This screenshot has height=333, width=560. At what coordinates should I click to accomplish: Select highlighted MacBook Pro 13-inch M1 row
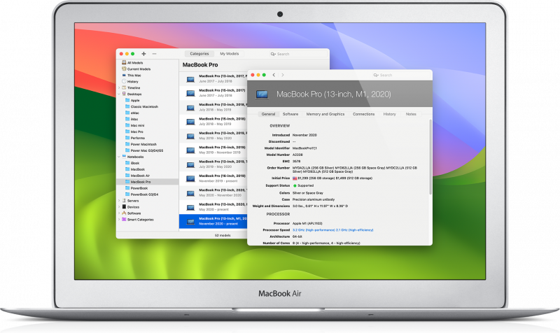(213, 221)
